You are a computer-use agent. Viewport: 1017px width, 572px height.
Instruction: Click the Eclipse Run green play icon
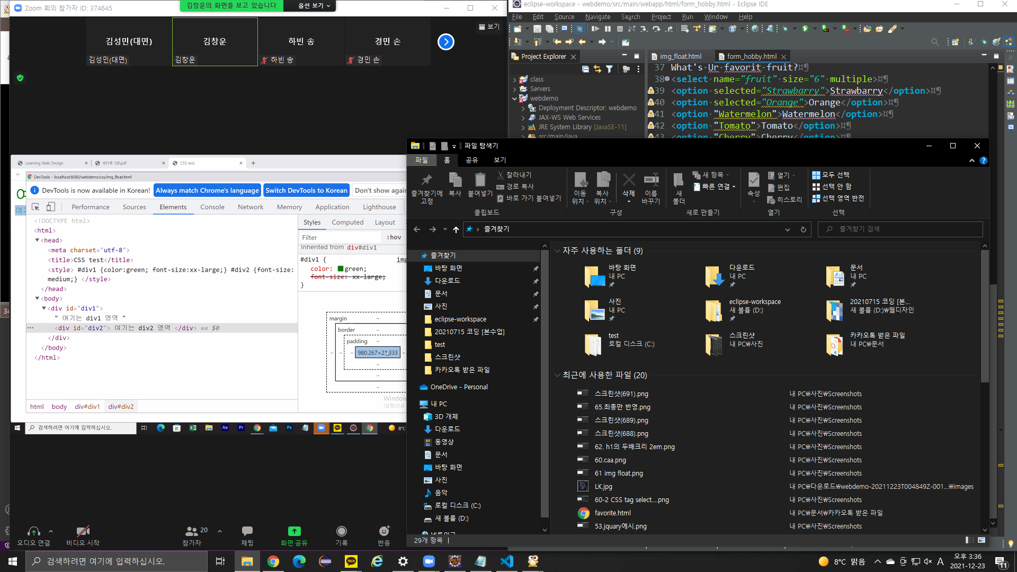tap(805, 29)
